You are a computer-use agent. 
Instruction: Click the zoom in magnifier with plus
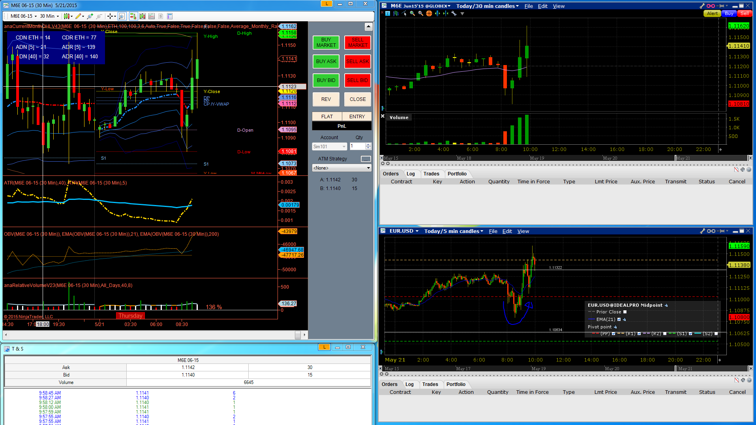90,16
